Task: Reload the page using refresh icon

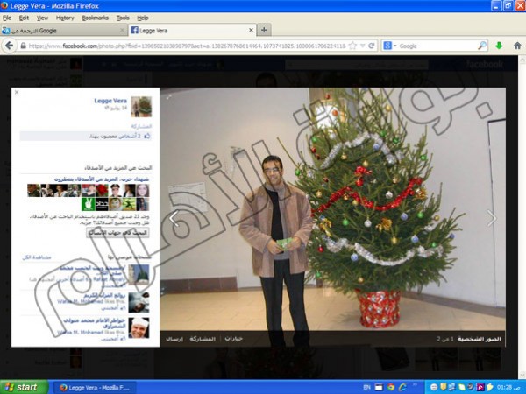Action: pos(371,46)
